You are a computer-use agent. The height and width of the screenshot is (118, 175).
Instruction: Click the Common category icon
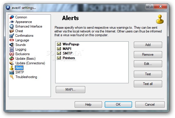coord(12,17)
